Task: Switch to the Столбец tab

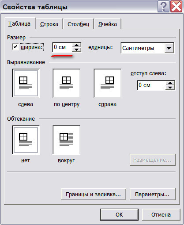Action: (79, 24)
